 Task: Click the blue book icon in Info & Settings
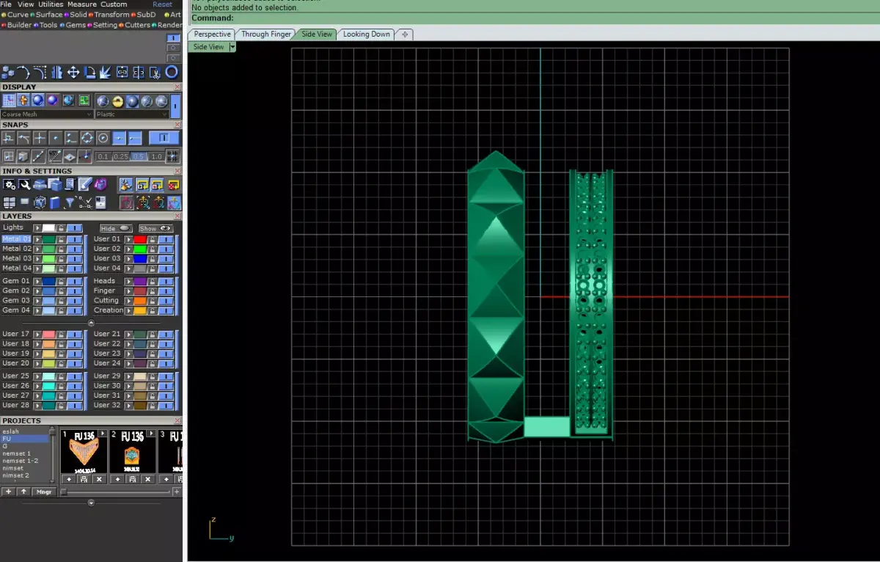(x=54, y=202)
